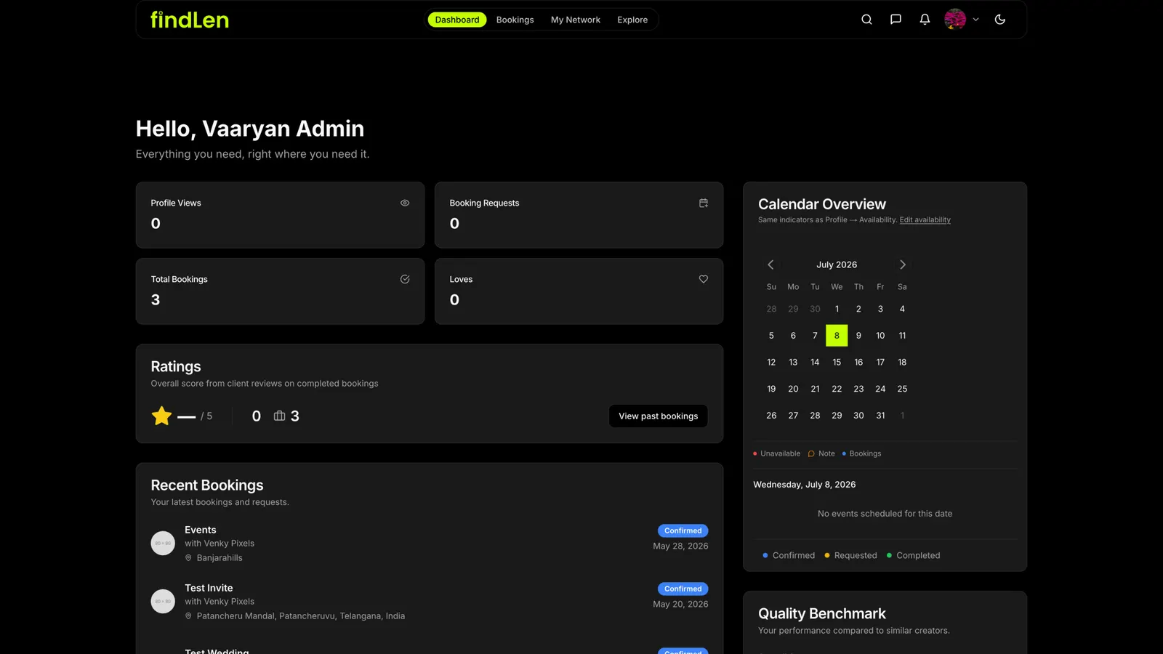Open the Edit availability link
This screenshot has height=654, width=1163.
tap(925, 219)
